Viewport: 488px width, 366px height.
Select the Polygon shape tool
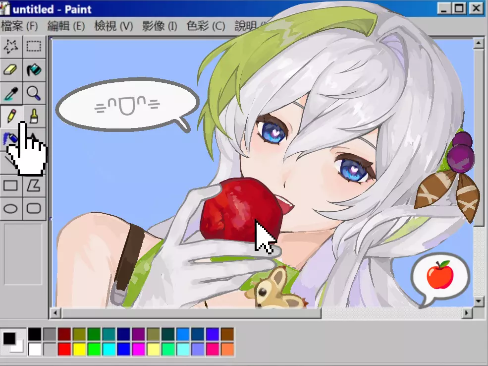(34, 185)
